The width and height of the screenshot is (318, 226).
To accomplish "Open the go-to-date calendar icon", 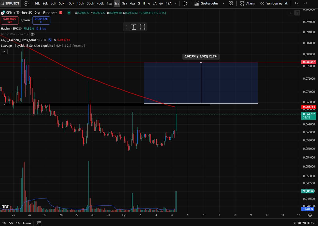I will (39, 223).
